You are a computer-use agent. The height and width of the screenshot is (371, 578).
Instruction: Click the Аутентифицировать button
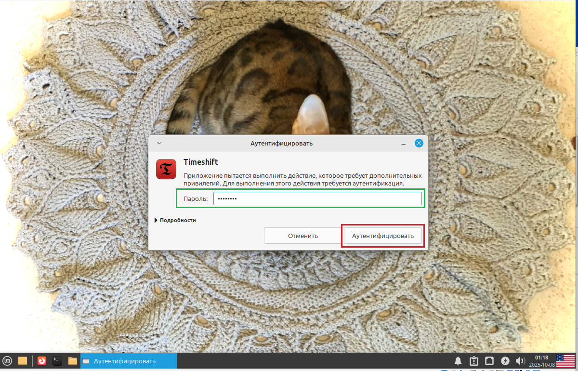tap(383, 236)
